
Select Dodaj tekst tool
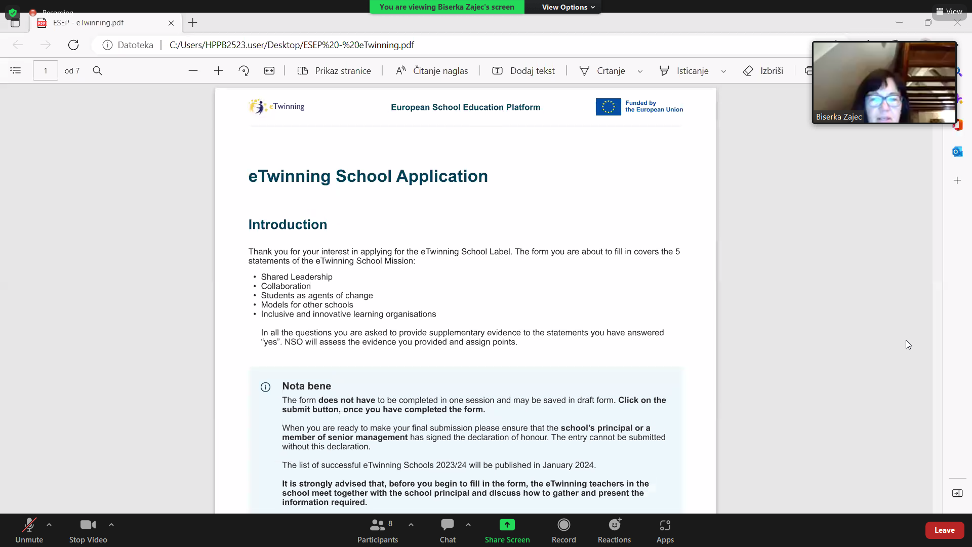click(523, 71)
